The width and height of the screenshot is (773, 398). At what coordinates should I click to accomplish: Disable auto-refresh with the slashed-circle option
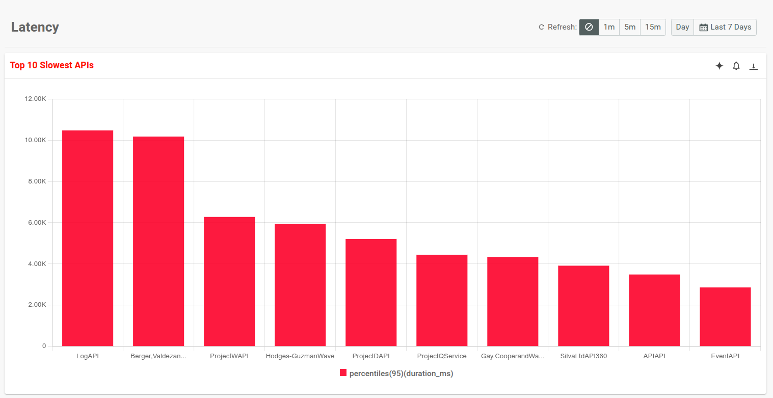(589, 27)
